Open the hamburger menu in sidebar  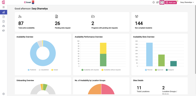click(x=4, y=7)
